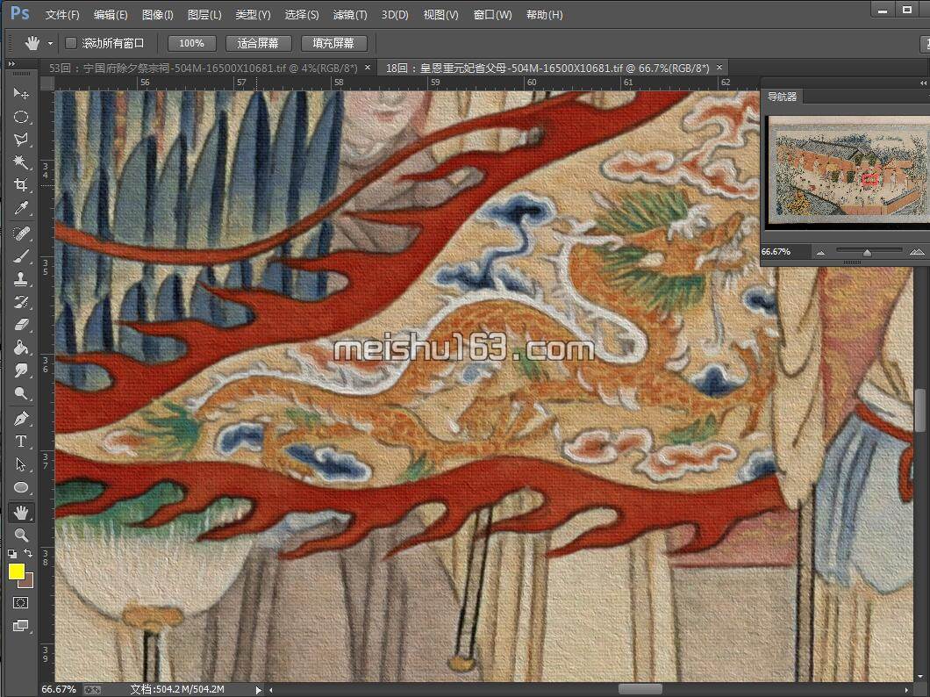This screenshot has width=930, height=697.
Task: Click the horizontal scrollbar thumb
Action: coord(640,689)
